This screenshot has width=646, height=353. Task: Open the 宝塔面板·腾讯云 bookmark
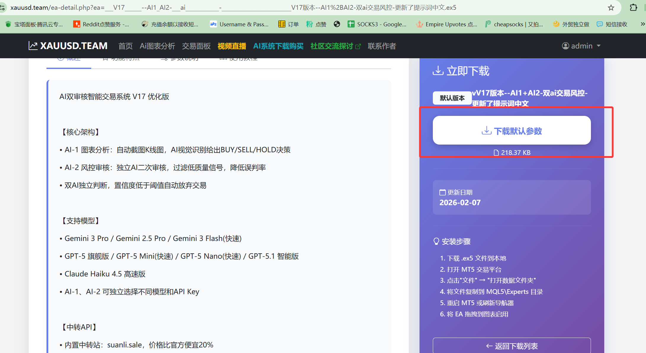coord(34,24)
